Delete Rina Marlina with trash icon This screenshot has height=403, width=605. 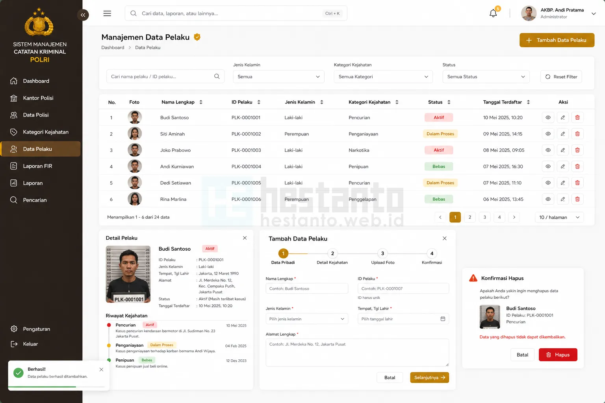577,199
